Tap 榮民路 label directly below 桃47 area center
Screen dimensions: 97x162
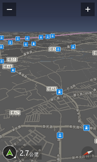tap(48, 127)
